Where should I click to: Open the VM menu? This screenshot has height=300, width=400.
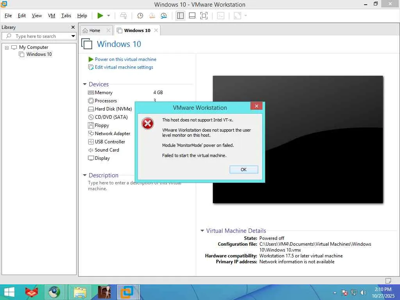click(x=52, y=16)
